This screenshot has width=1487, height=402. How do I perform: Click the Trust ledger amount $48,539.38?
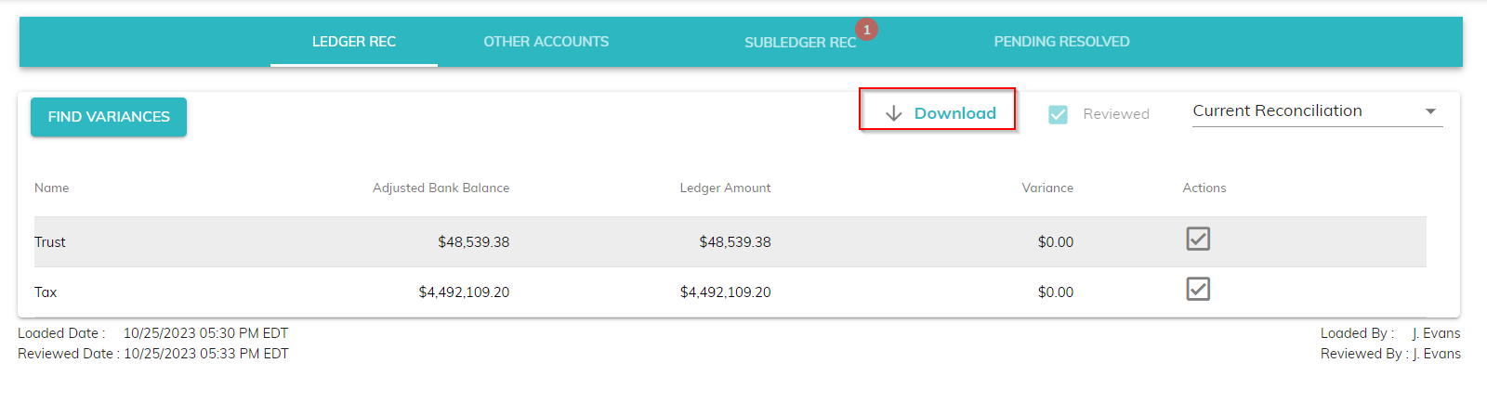734,242
